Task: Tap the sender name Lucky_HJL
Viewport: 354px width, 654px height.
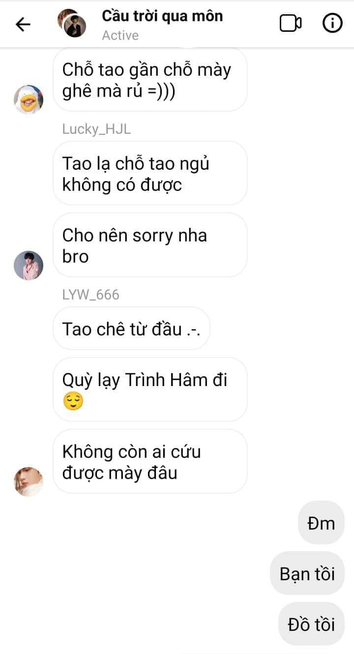Action: pos(97,129)
